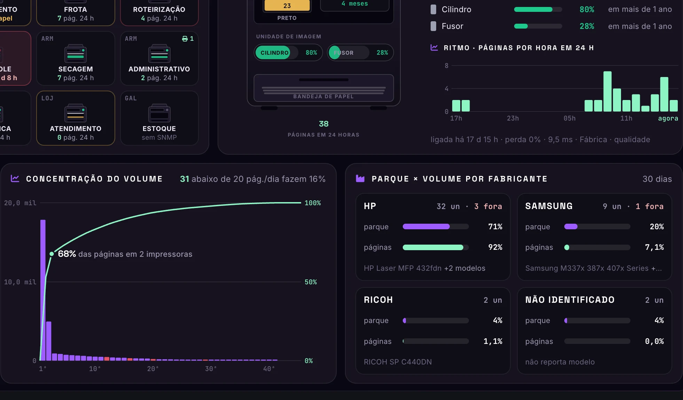
Task: Click the ADMINISTRATIVO printer icon
Action: point(159,53)
